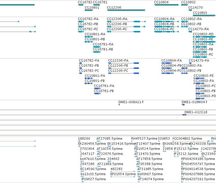The height and width of the screenshot is (183, 216).
Task: Select transcript CG10802-RB
Action: (x=191, y=24)
